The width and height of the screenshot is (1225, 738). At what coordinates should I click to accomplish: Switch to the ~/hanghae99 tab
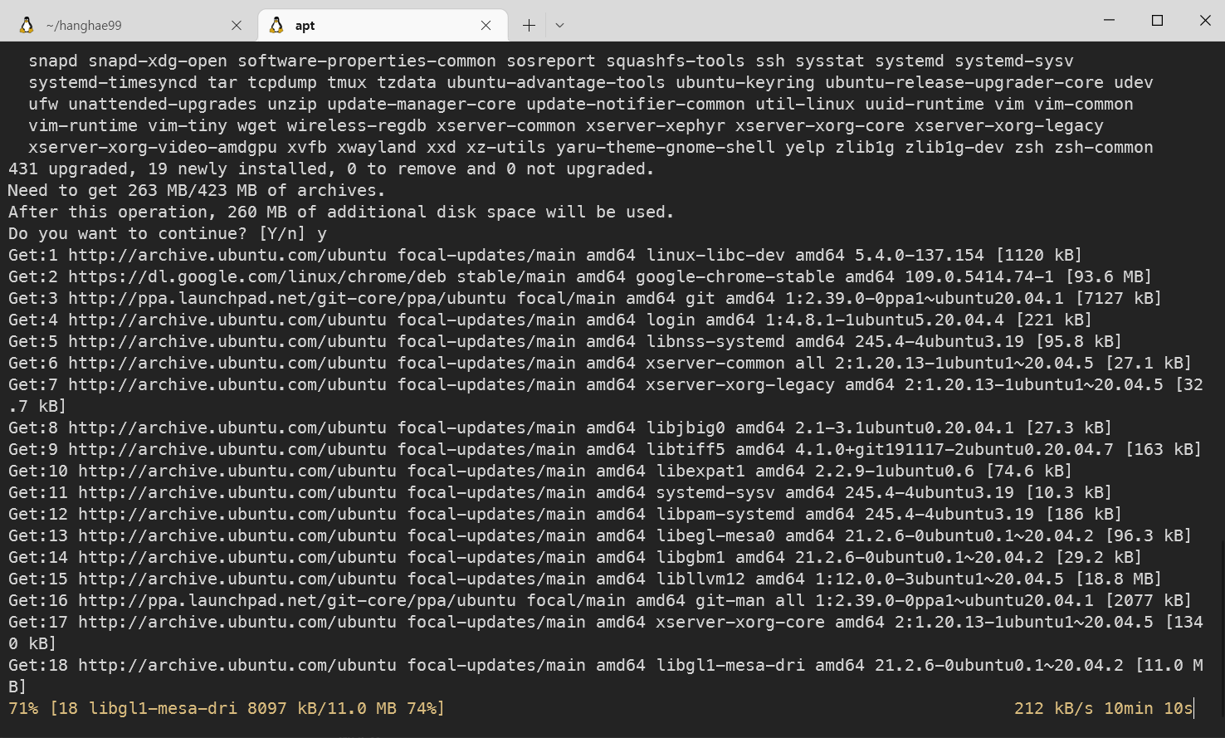tap(129, 25)
